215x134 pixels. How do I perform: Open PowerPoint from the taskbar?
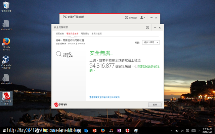point(94,131)
